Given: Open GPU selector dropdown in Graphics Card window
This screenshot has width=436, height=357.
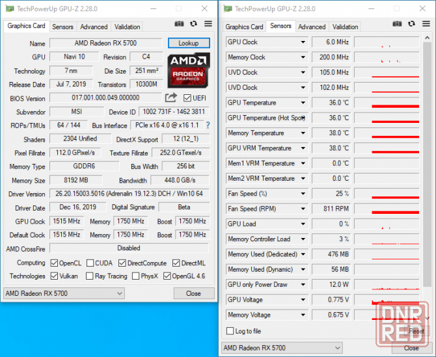Looking at the screenshot, I should [64, 293].
